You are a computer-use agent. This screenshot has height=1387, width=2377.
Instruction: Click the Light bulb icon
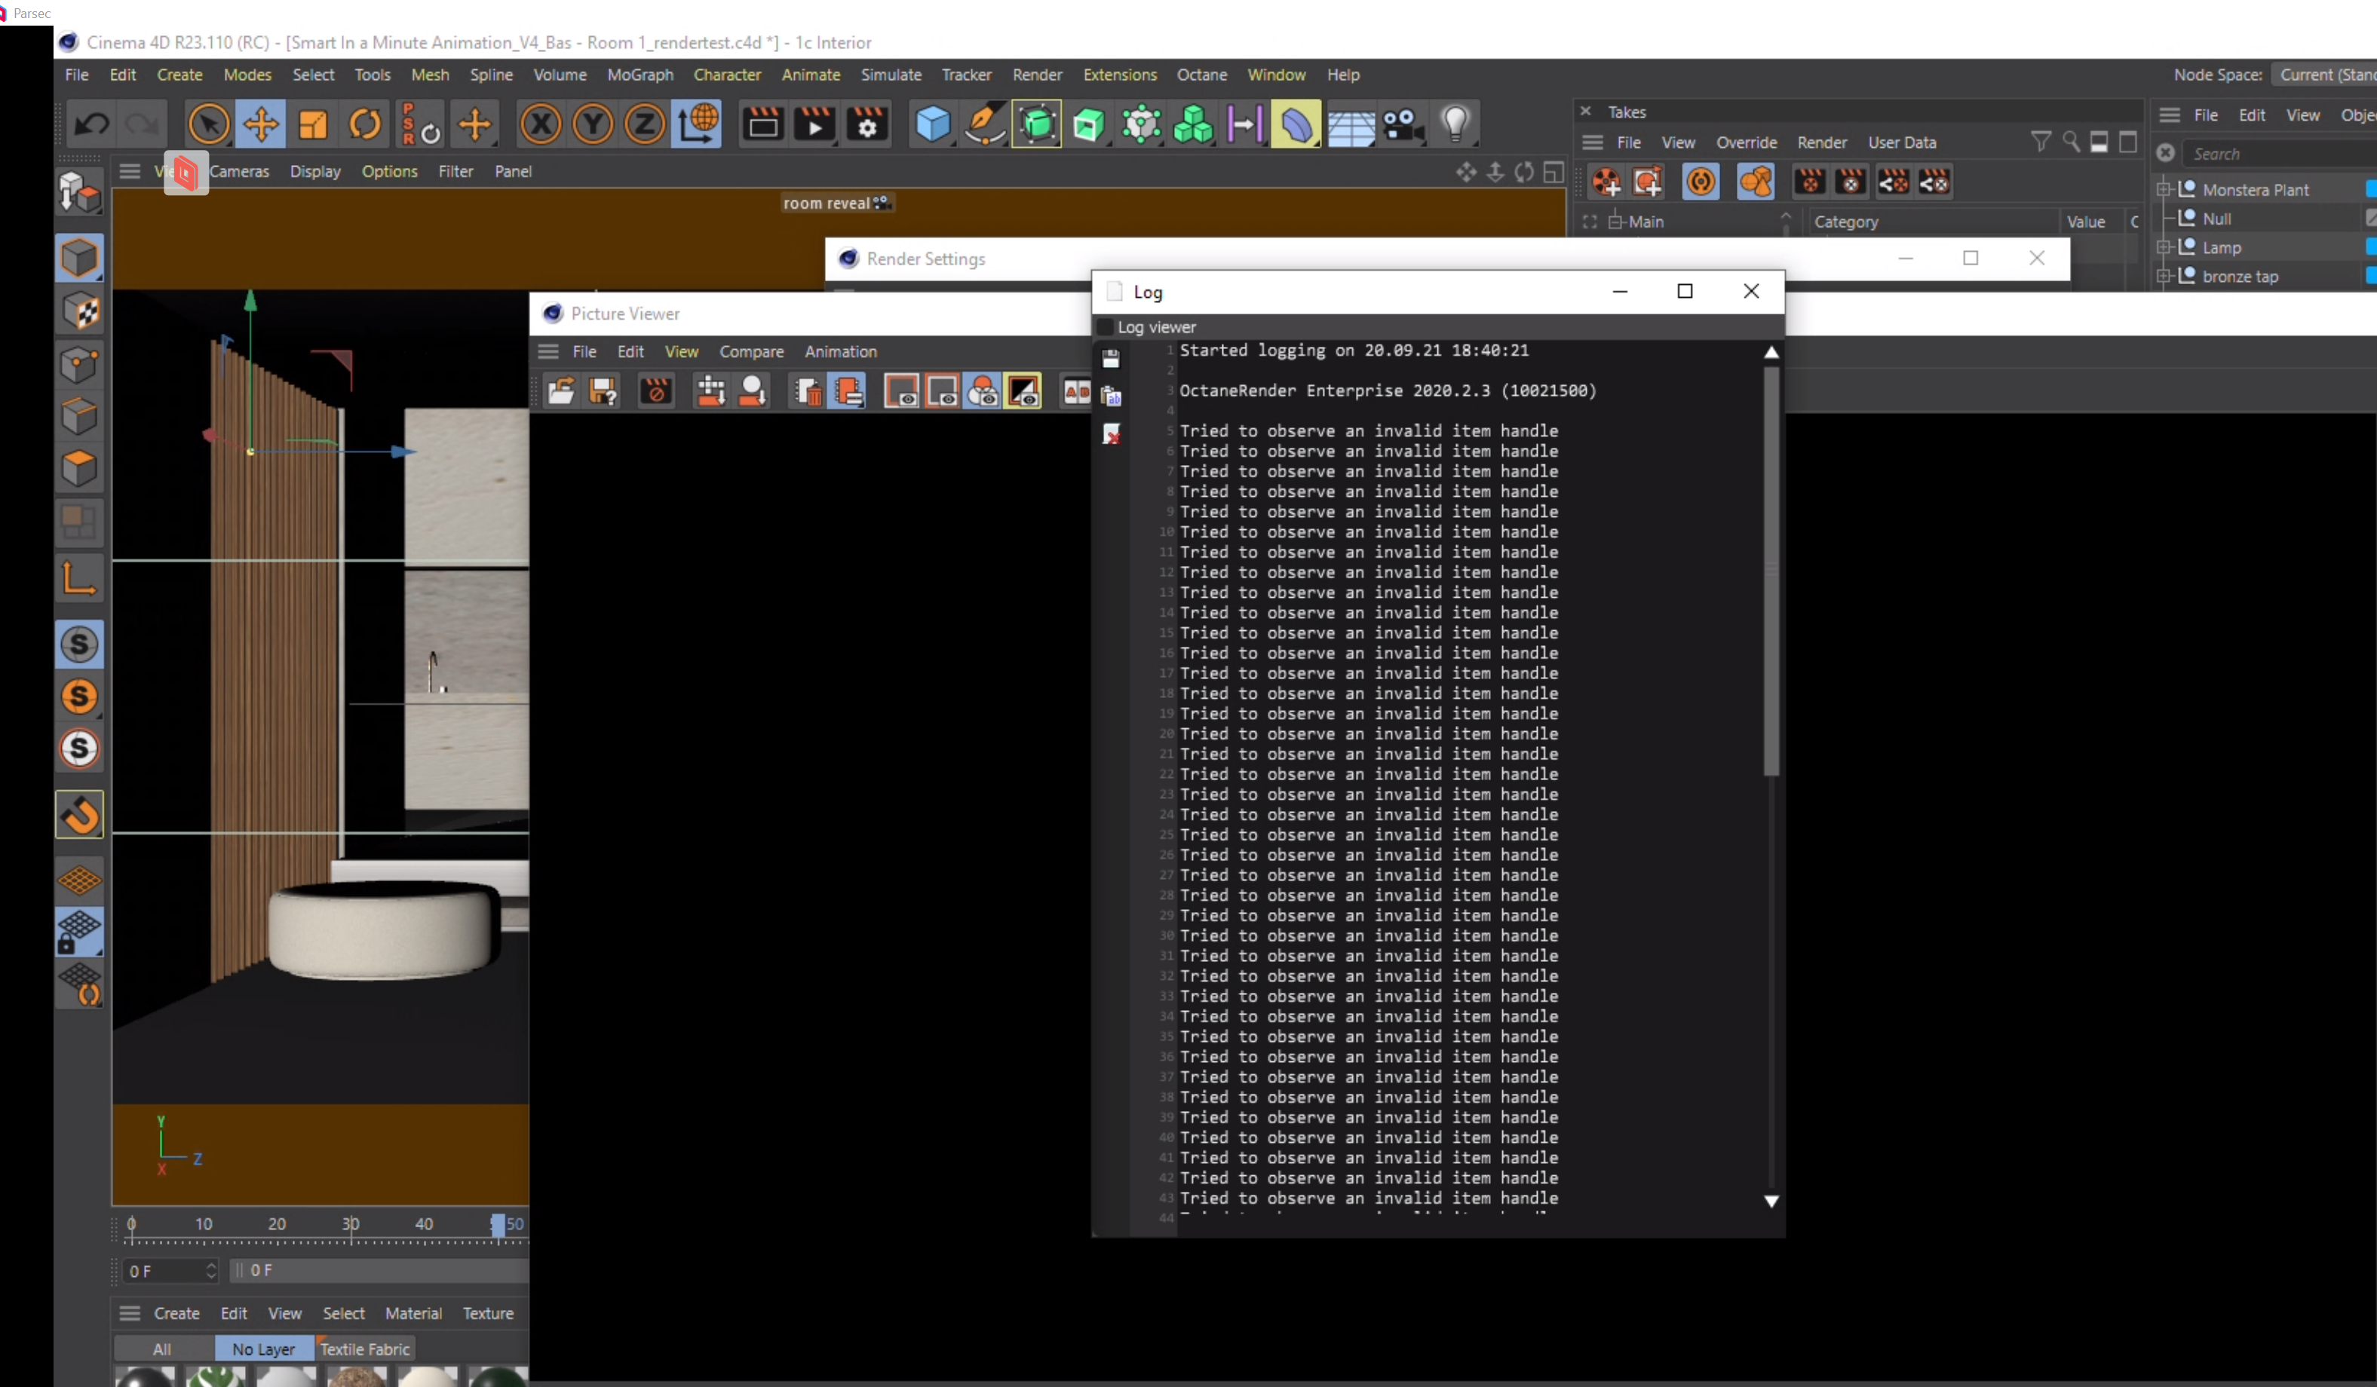coord(1455,124)
